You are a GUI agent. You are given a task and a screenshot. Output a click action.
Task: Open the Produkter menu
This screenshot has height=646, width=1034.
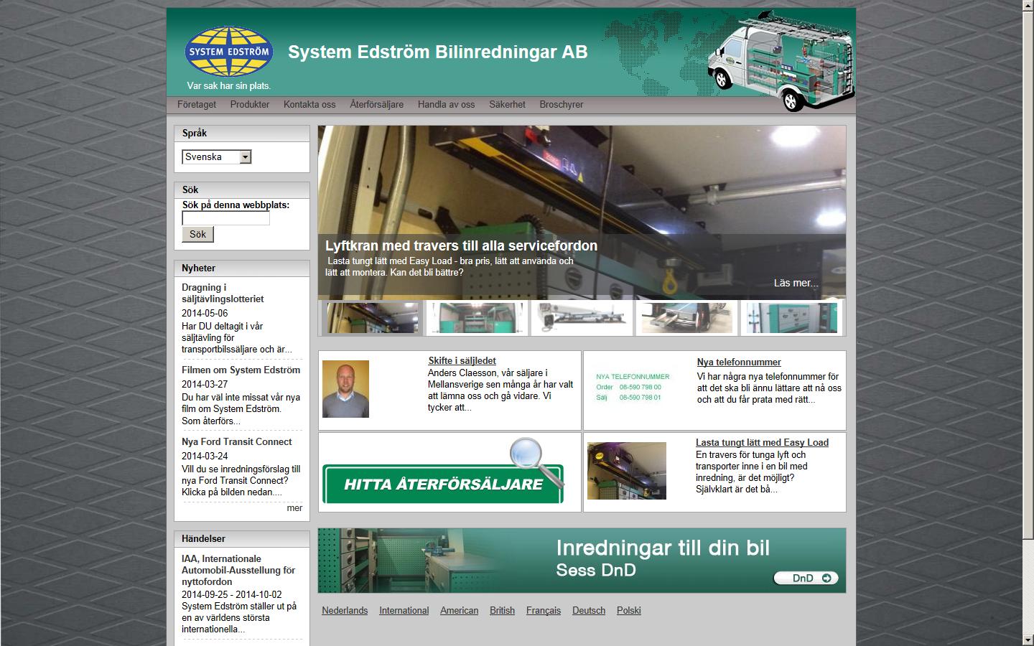coord(249,105)
